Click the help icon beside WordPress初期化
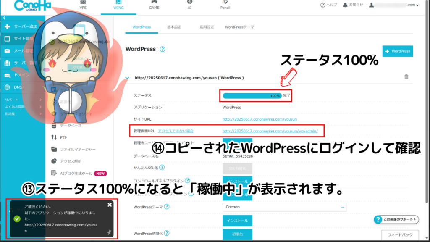The image size is (430, 242). [x=167, y=234]
